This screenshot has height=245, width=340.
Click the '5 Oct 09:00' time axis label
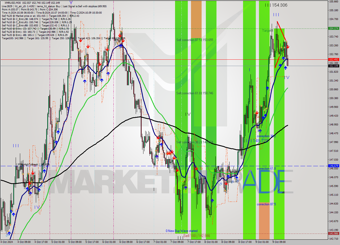75,242
